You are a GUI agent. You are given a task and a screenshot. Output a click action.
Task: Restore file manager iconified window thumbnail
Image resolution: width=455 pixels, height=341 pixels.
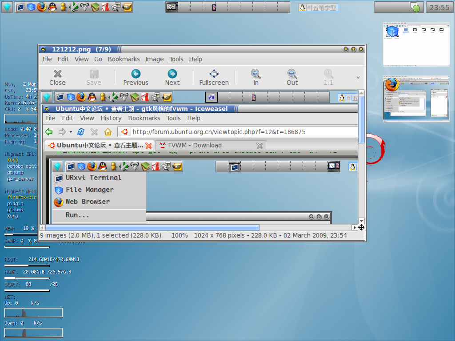(416, 44)
